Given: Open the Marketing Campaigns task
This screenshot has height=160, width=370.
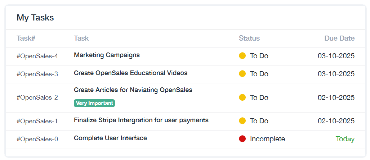Looking at the screenshot, I should [107, 55].
